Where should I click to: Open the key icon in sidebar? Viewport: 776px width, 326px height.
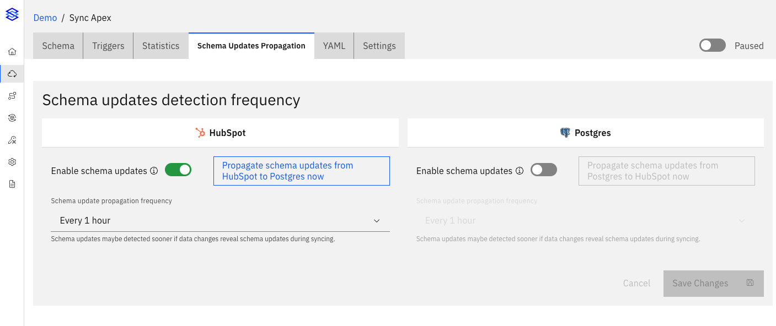click(x=12, y=140)
